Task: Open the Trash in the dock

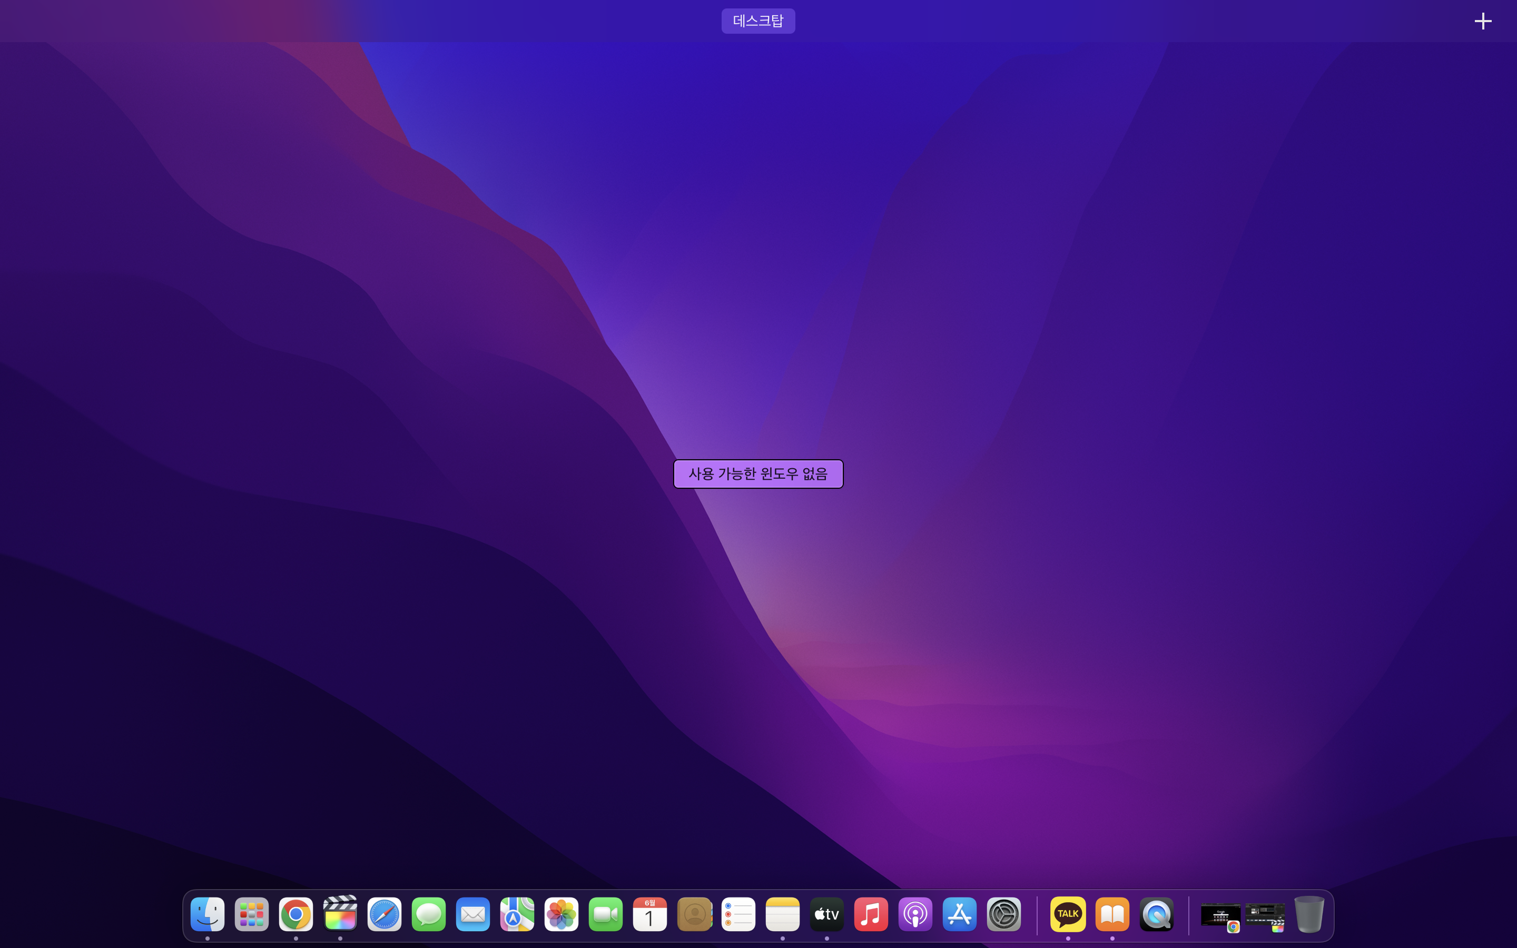Action: click(x=1309, y=914)
